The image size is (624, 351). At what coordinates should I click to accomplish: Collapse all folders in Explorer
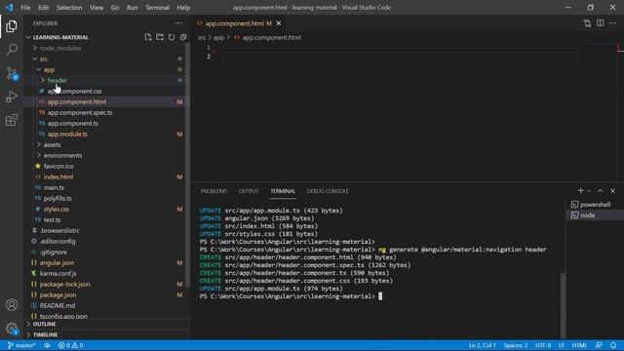pyautogui.click(x=183, y=37)
